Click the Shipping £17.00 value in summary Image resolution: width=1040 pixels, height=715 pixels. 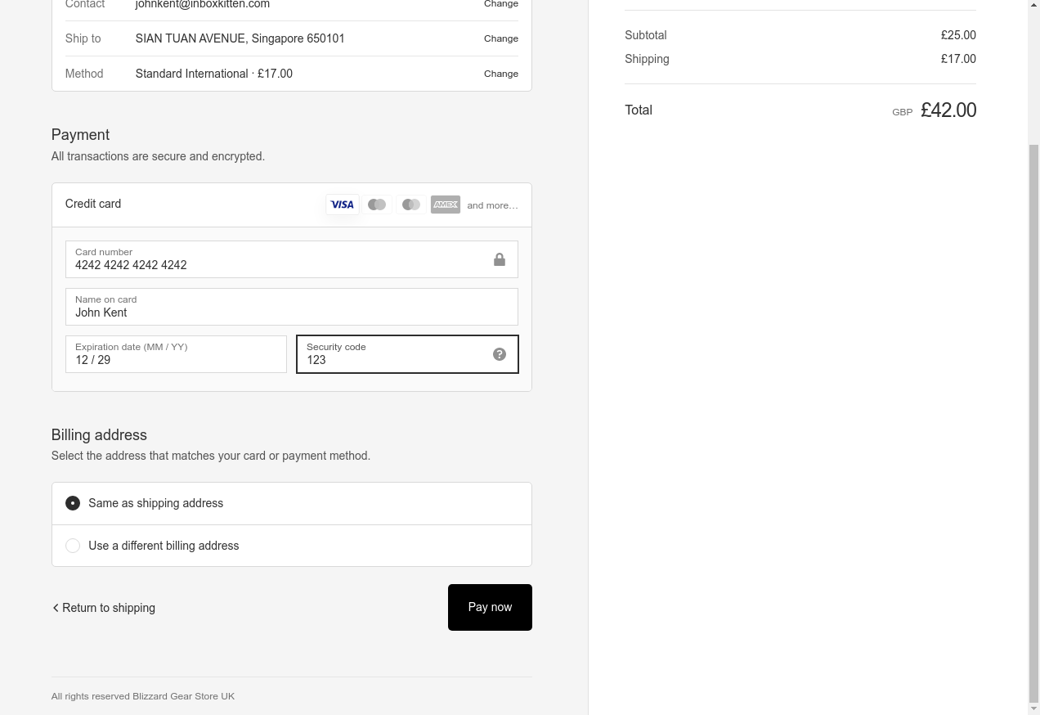pyautogui.click(x=958, y=59)
